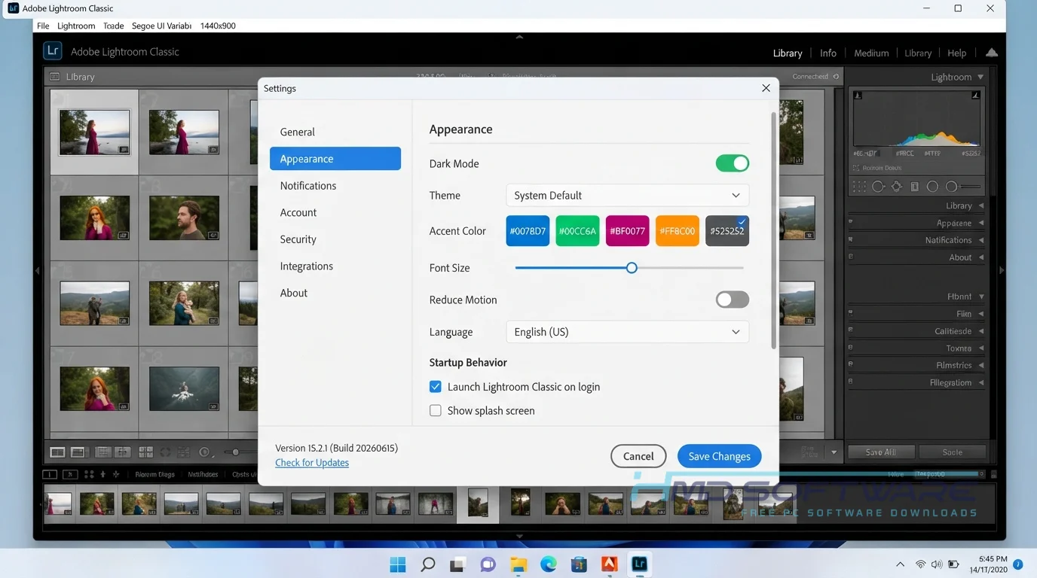Select grid view icon in Library toolbar
The height and width of the screenshot is (578, 1037).
[x=57, y=452]
